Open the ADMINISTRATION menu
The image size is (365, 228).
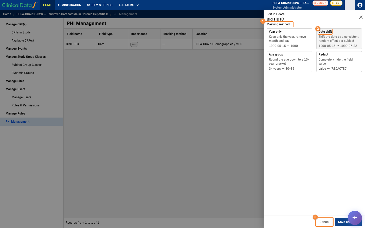(x=69, y=5)
